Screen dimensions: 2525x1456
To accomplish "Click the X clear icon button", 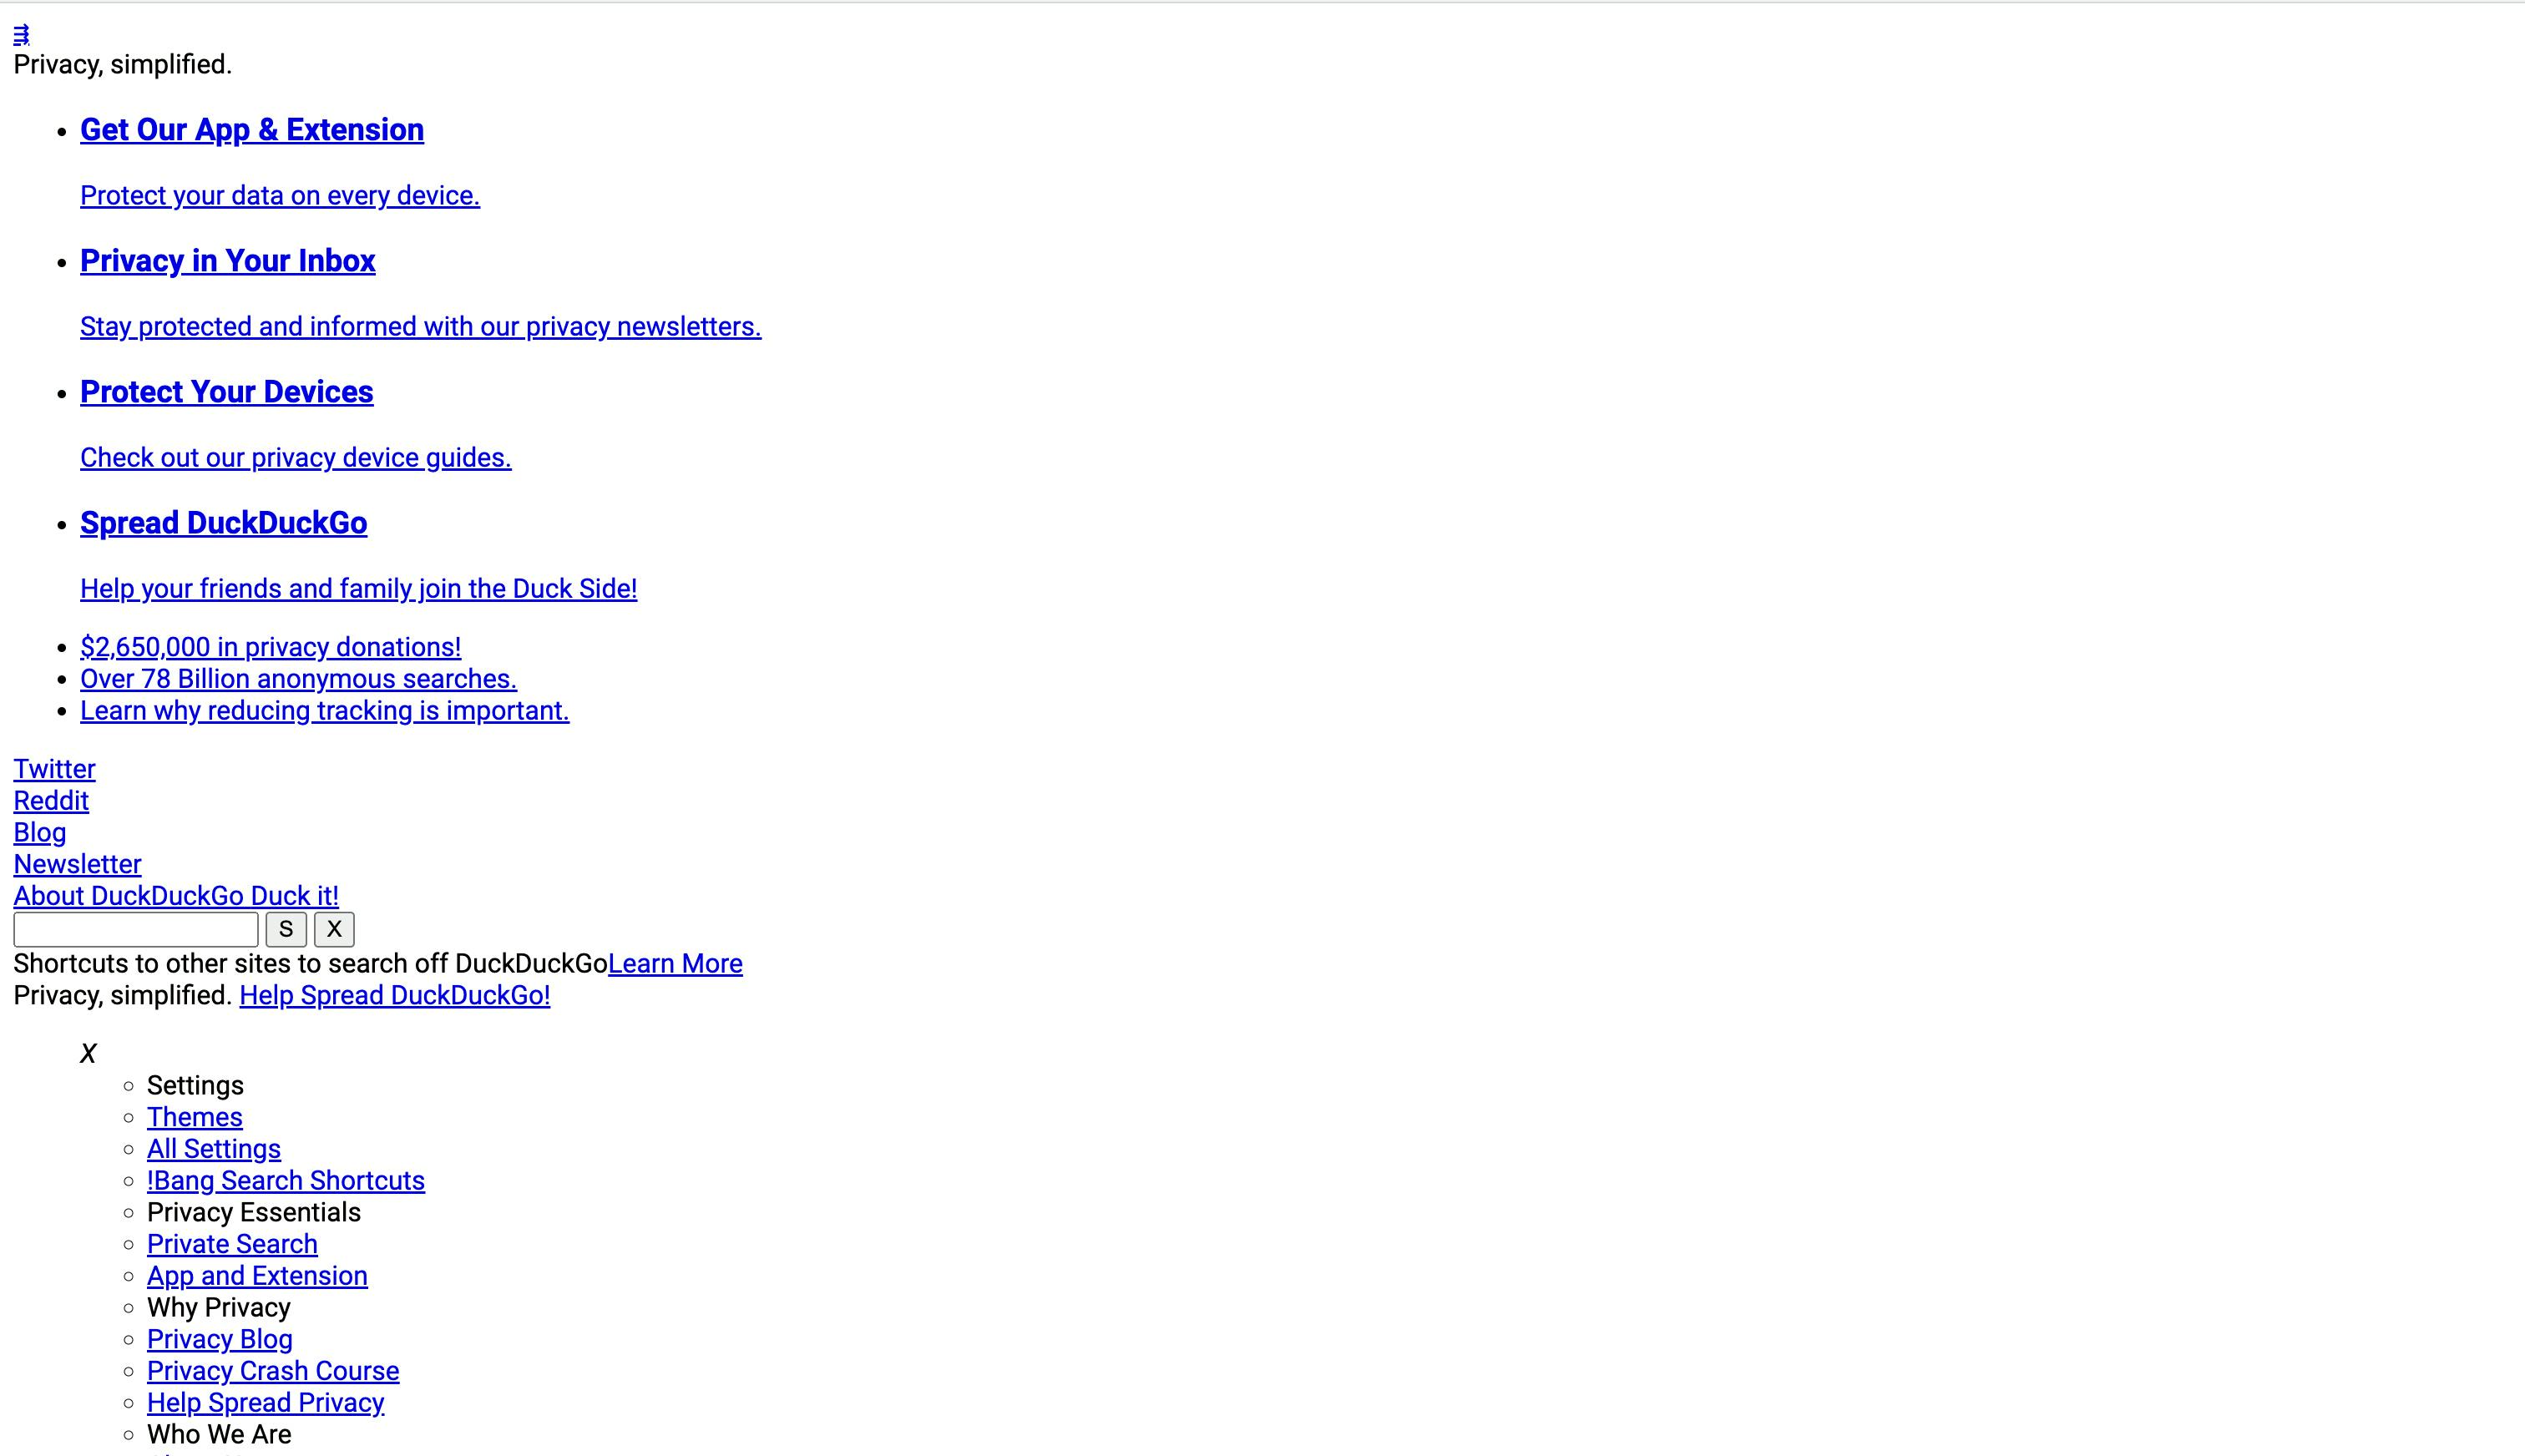I will (x=333, y=929).
